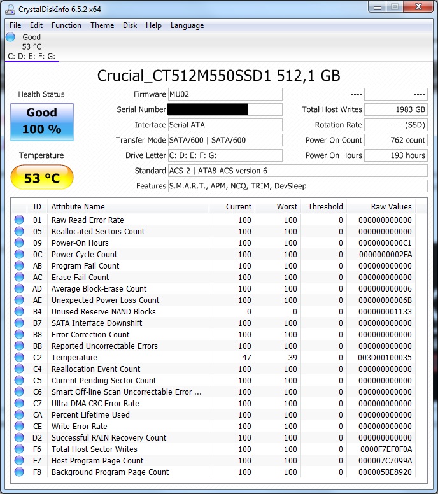This screenshot has height=494, width=438.
Task: Click the redacted Serial Number field
Action: click(x=225, y=109)
